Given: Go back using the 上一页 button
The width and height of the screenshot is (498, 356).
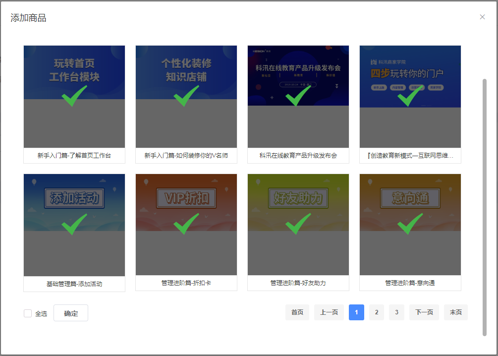Looking at the screenshot, I should 329,312.
